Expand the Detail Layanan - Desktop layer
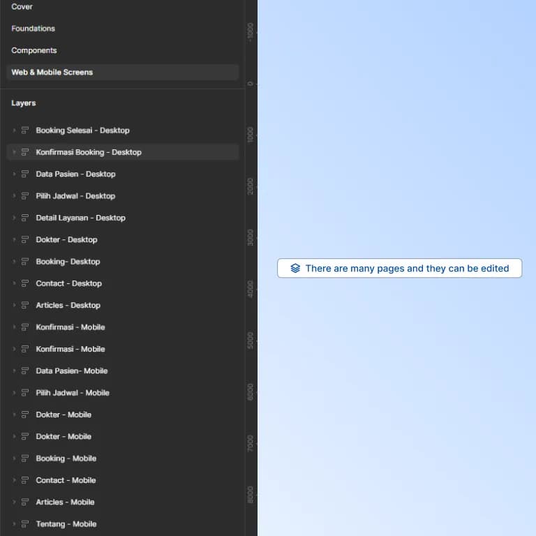 [x=14, y=218]
